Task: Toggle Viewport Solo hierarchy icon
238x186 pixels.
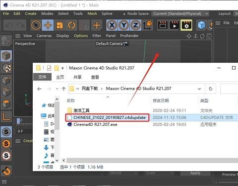Action: [6, 156]
